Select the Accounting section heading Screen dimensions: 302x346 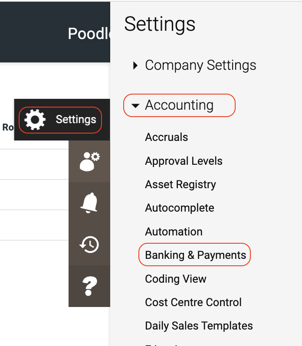coord(179,105)
